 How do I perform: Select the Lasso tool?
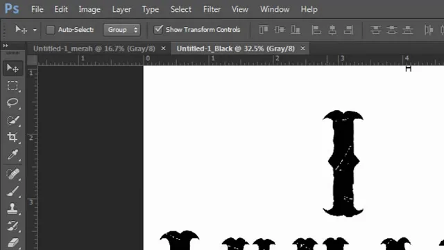pyautogui.click(x=12, y=102)
